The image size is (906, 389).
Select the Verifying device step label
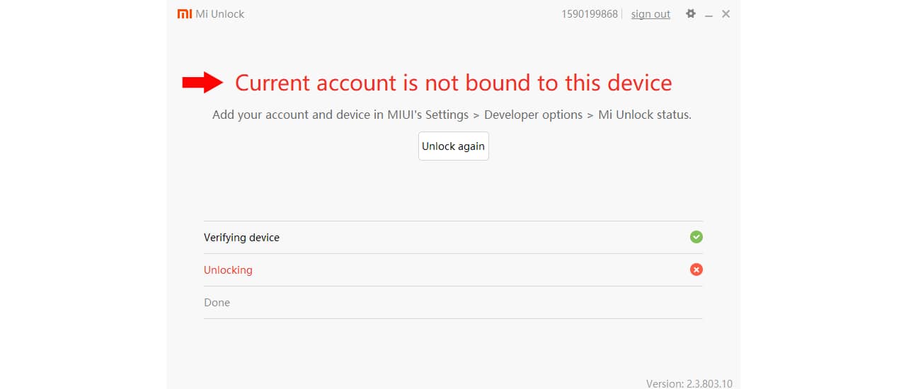pyautogui.click(x=241, y=238)
